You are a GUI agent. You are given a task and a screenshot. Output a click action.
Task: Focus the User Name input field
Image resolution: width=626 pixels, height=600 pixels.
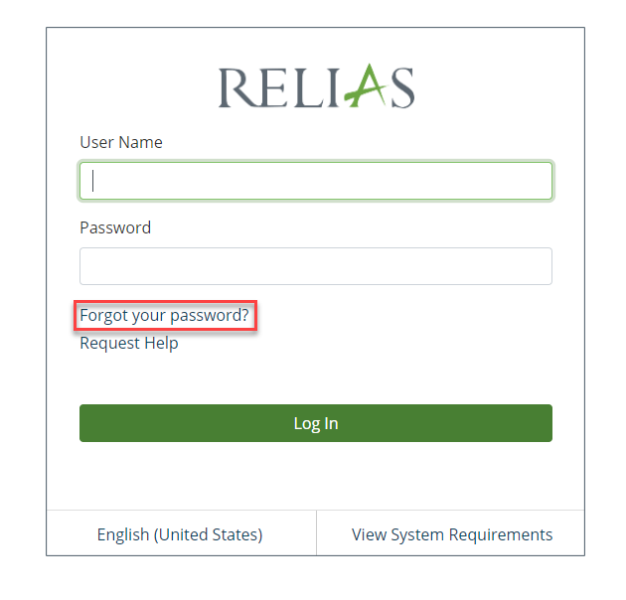tap(316, 181)
